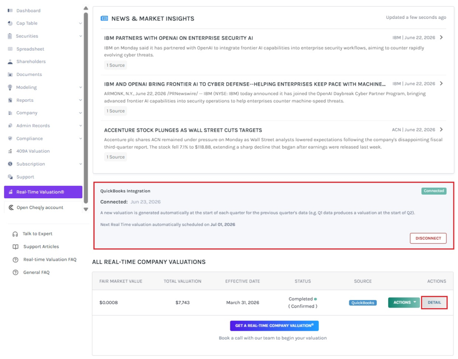This screenshot has height=359, width=458.
Task: Click the Admin Records icon
Action: click(x=10, y=125)
